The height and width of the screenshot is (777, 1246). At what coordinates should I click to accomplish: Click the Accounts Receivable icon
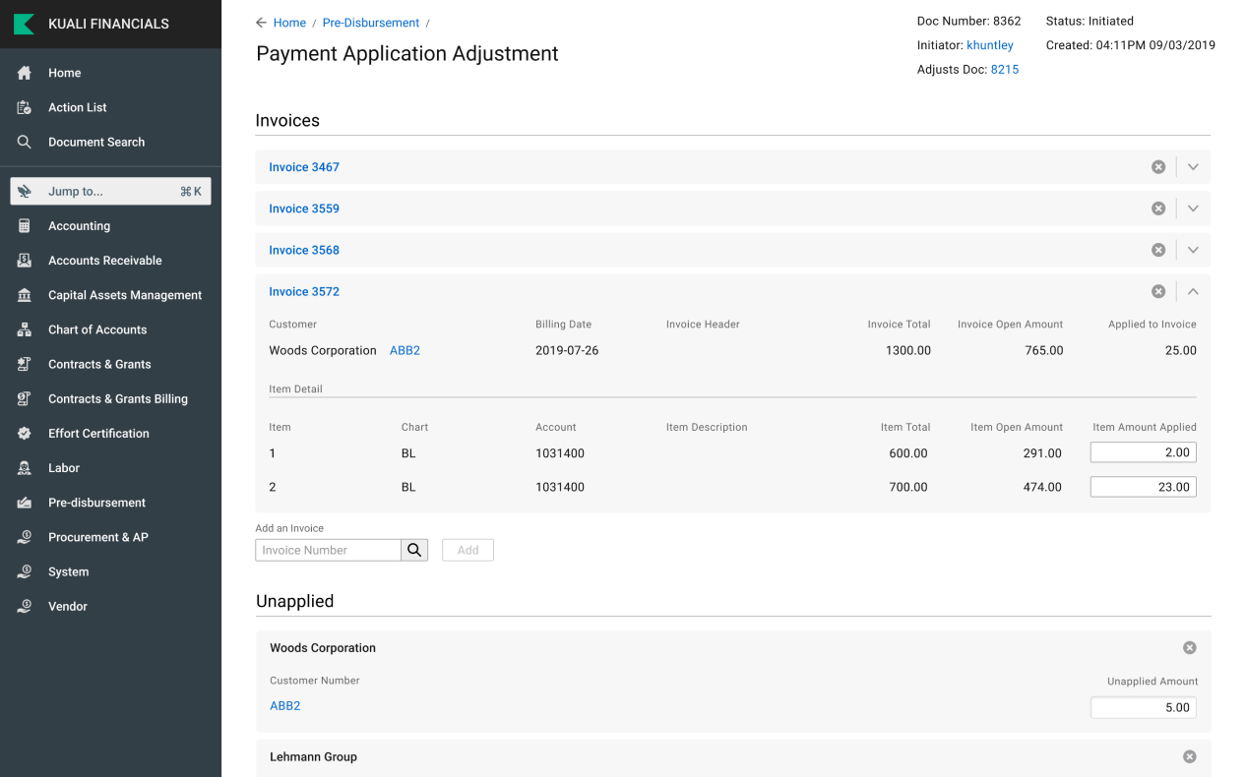tap(25, 261)
